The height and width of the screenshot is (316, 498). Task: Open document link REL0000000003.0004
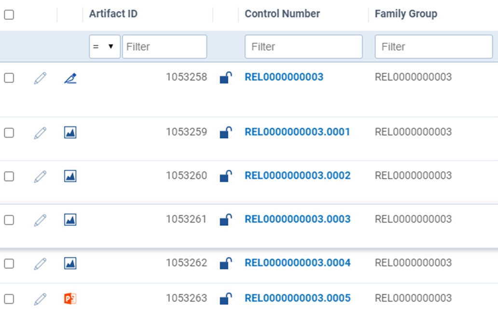pos(298,262)
